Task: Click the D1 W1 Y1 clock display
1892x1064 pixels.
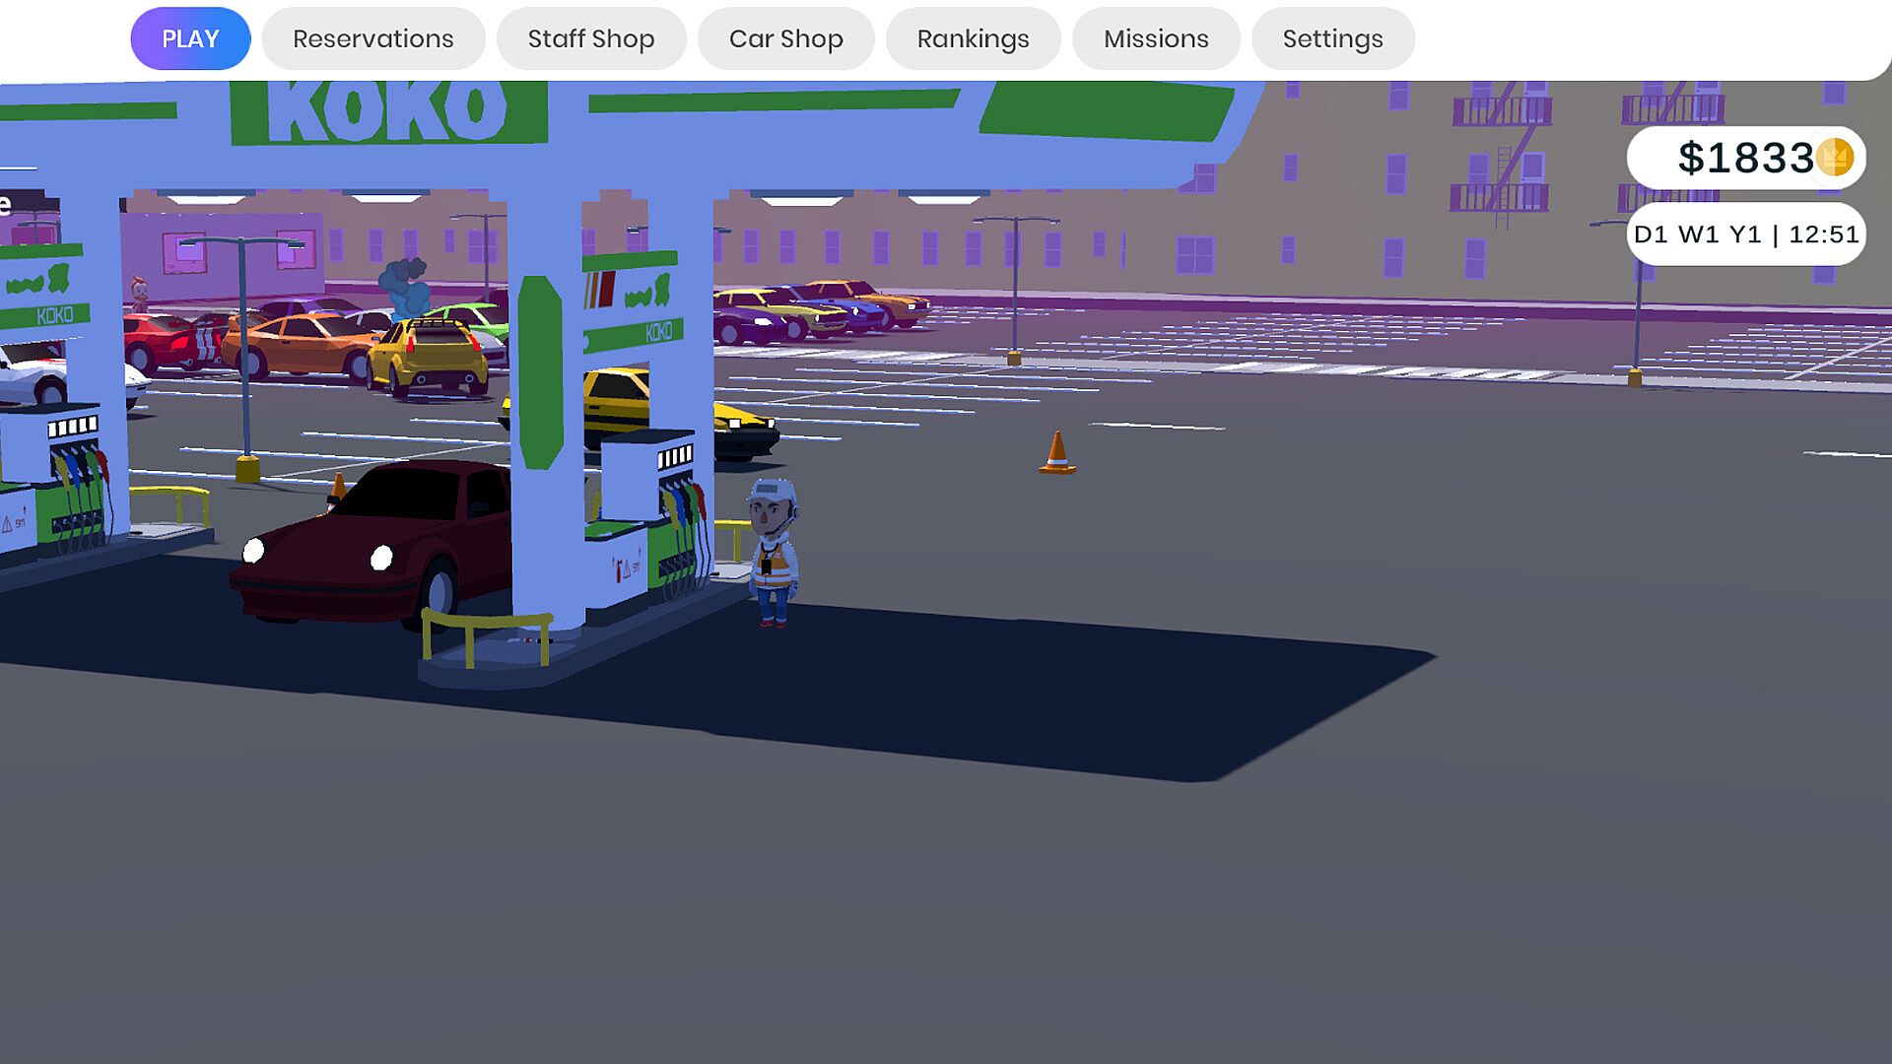Action: pos(1745,234)
